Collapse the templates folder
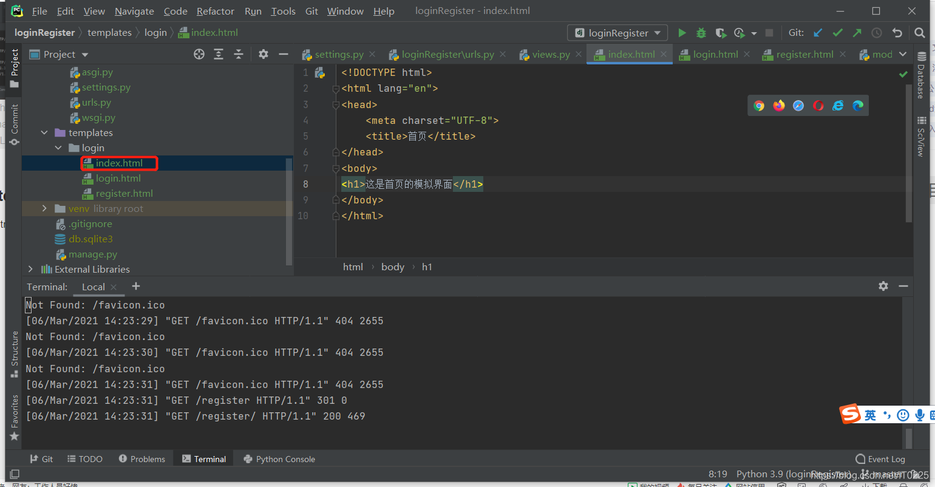The width and height of the screenshot is (935, 487). 44,132
